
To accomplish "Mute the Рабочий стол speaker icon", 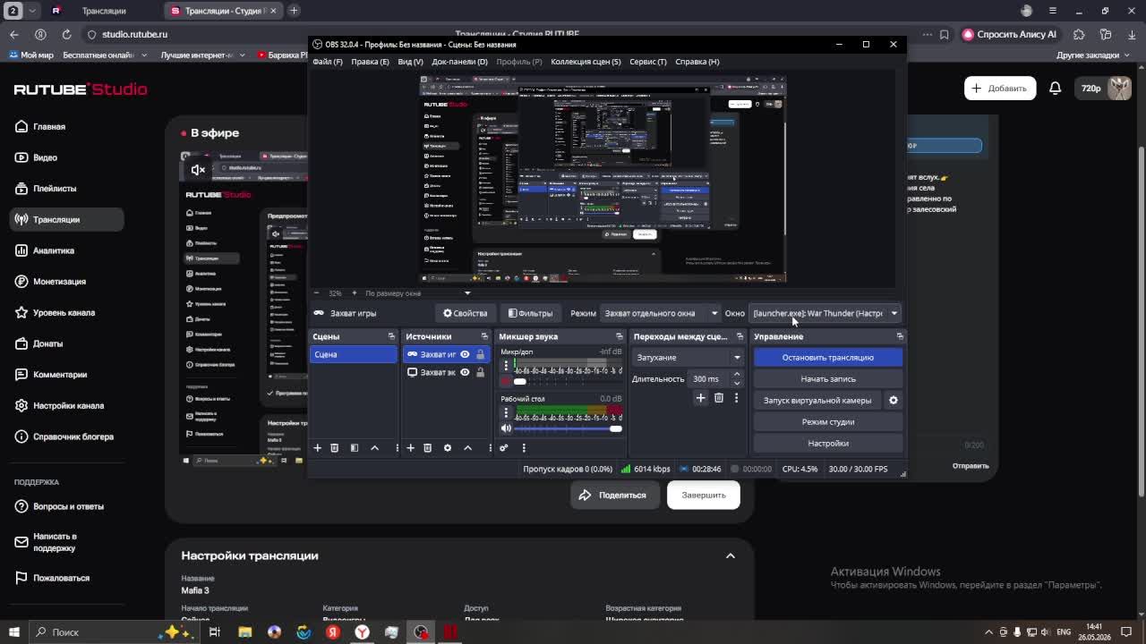I will pyautogui.click(x=506, y=428).
